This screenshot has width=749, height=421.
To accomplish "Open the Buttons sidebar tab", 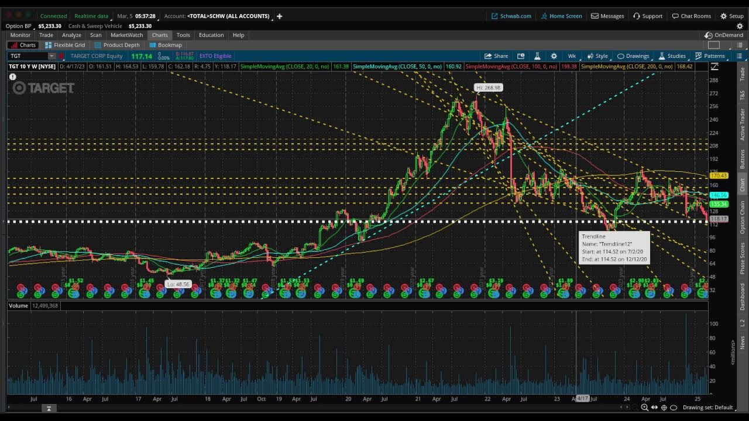I will (x=743, y=159).
